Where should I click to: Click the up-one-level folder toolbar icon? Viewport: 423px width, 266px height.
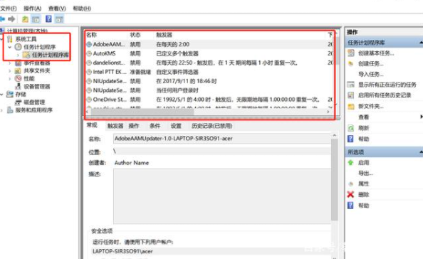[x=25, y=19]
